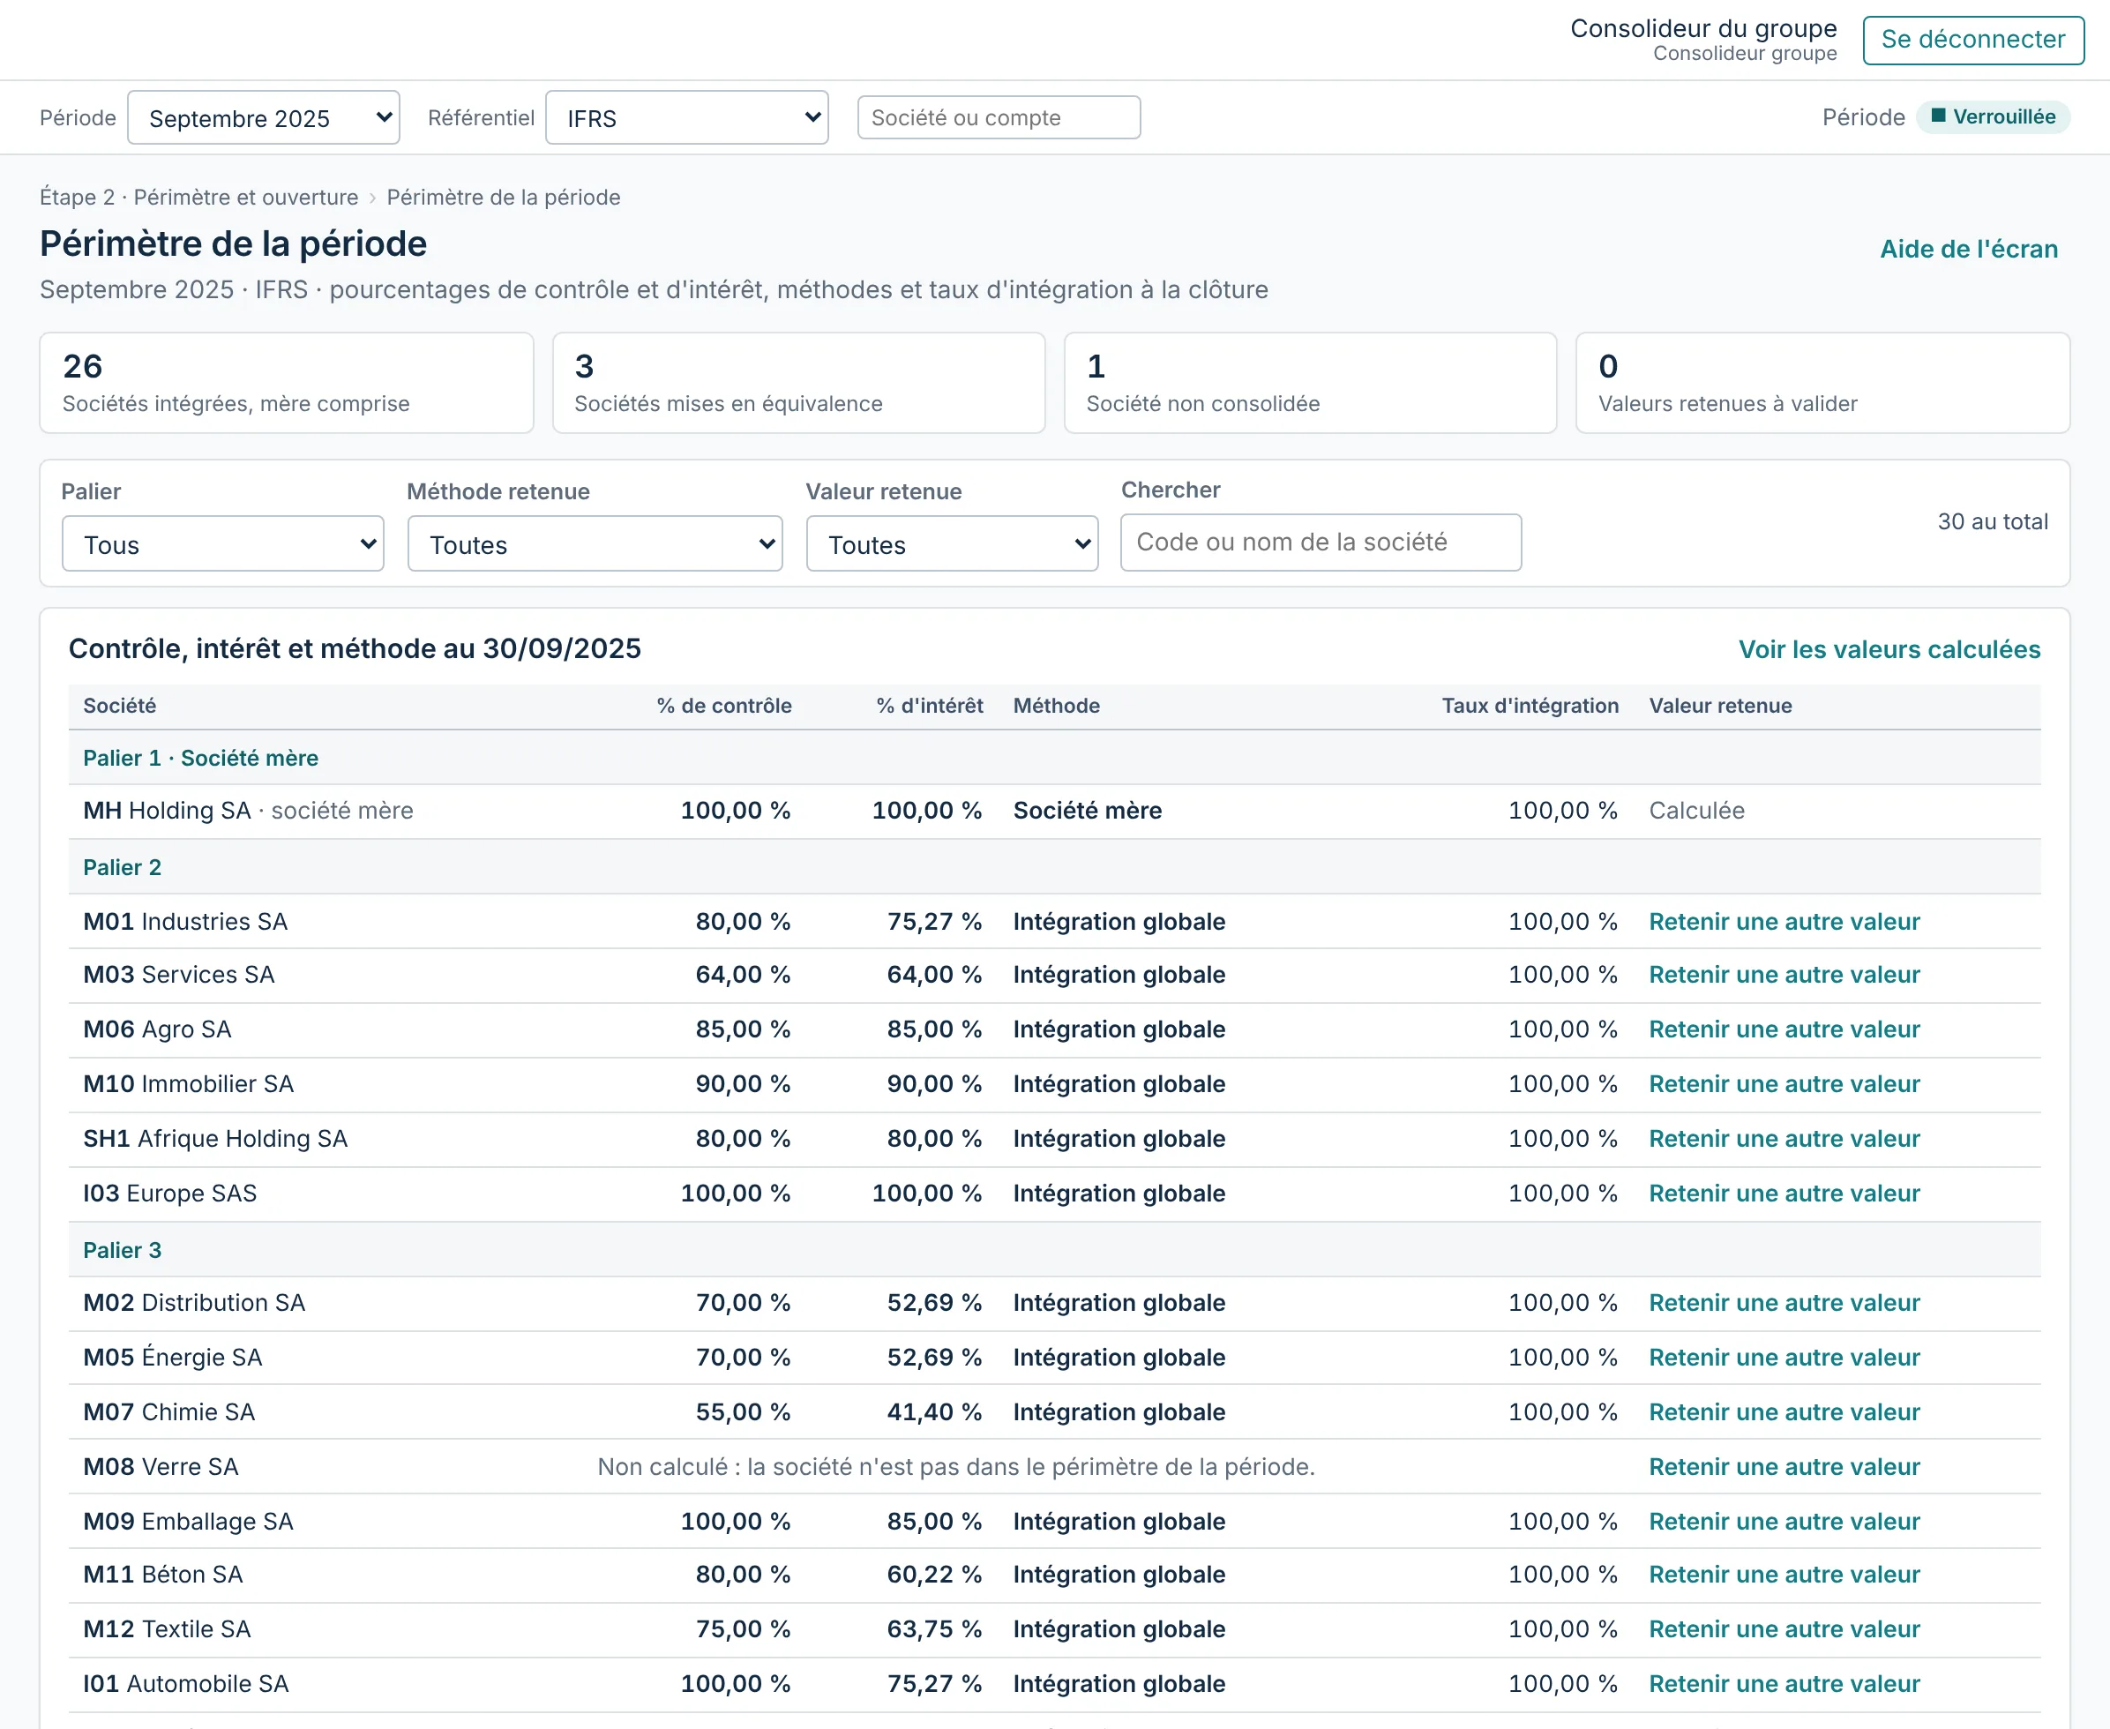Screen dimensions: 2110x1729
Task: Click the Taux d'intégration column header
Action: 1530,706
